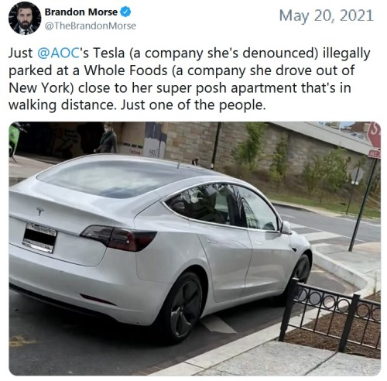The image size is (387, 381).
Task: Click the masked pedestrian in the photo
Action: pos(106,138)
